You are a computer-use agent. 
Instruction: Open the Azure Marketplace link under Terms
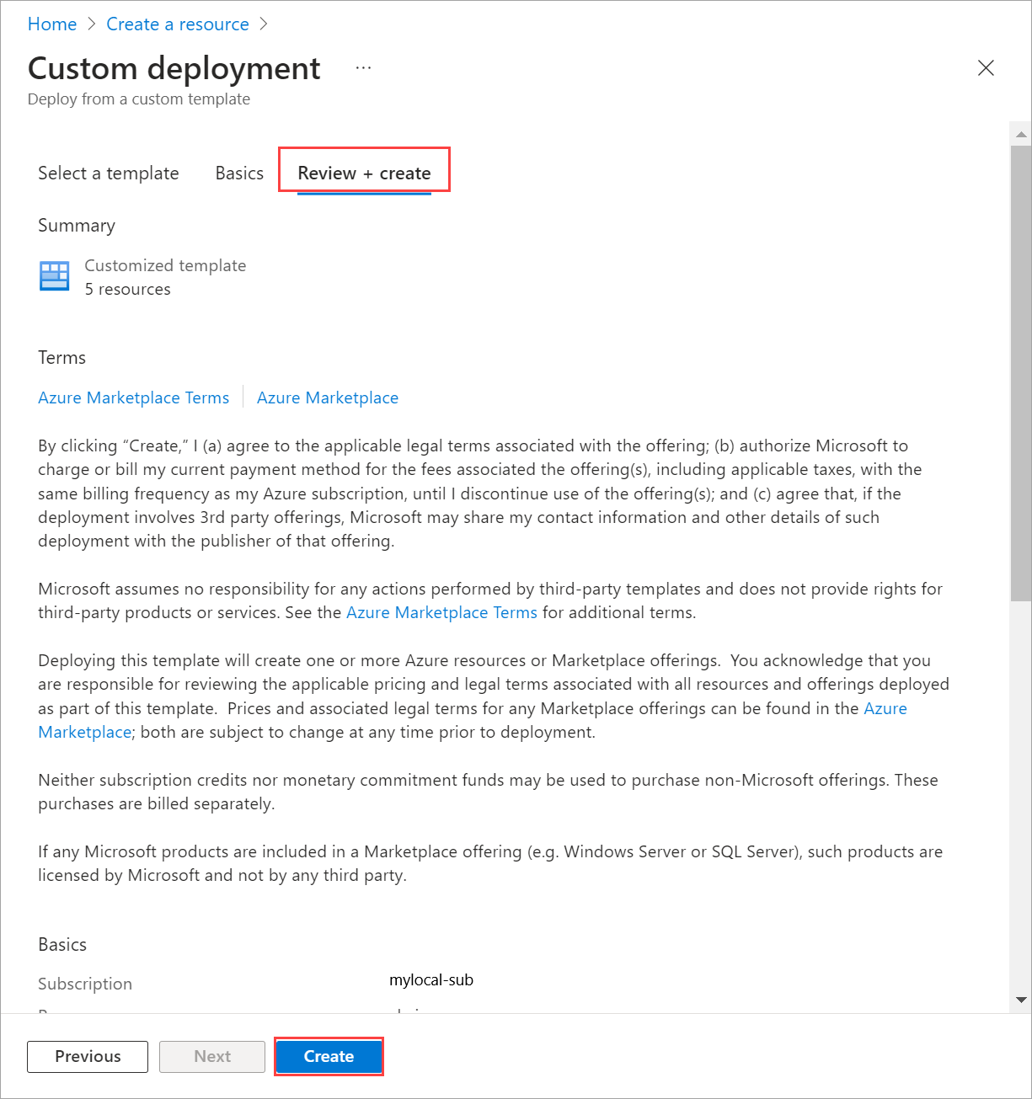328,397
